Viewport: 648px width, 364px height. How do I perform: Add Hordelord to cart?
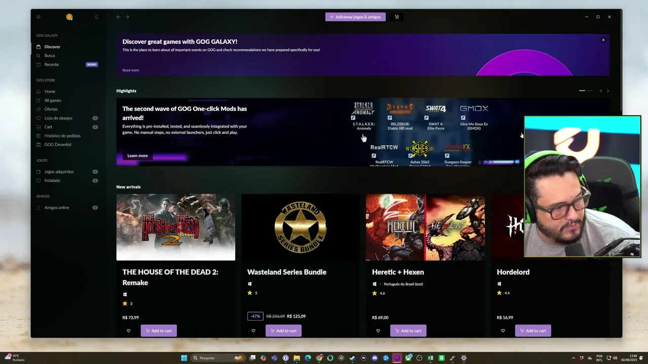point(533,331)
